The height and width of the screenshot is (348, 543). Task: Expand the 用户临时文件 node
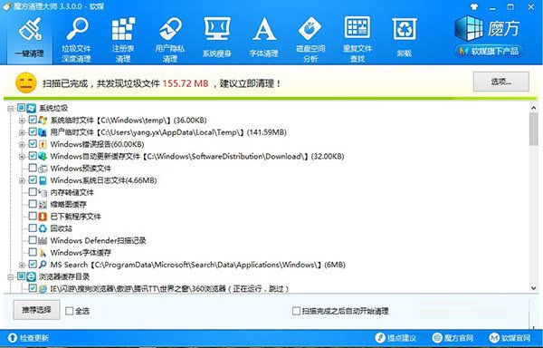22,132
